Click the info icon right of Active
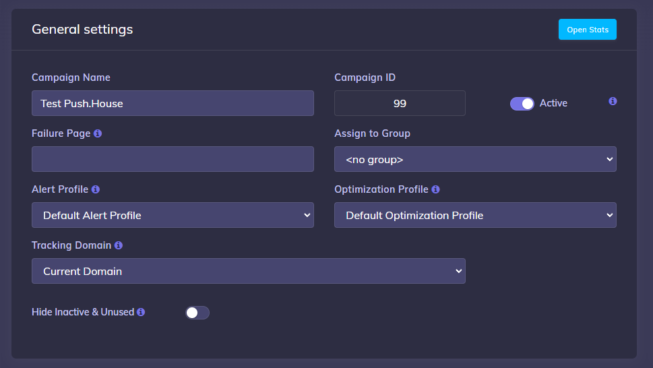 pyautogui.click(x=613, y=101)
